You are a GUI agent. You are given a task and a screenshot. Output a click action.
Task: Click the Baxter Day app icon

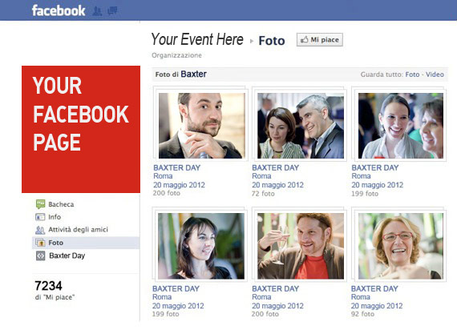[x=40, y=256]
